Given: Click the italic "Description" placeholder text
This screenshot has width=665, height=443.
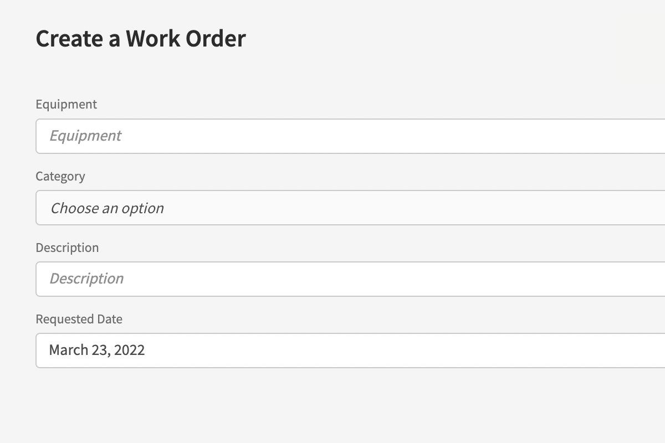Looking at the screenshot, I should click(x=86, y=279).
